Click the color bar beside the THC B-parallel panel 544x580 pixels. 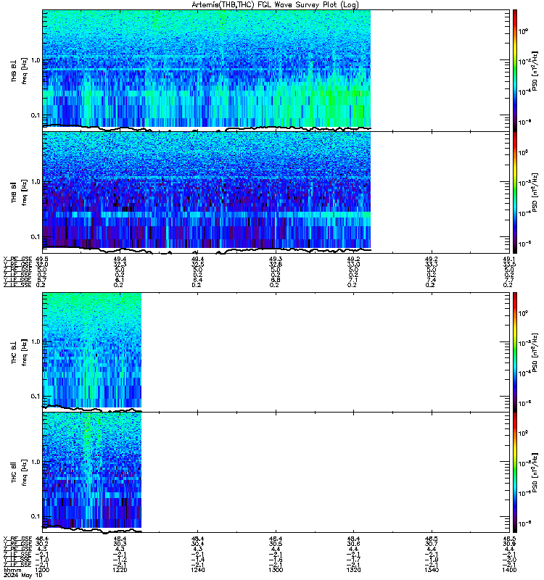pos(515,473)
